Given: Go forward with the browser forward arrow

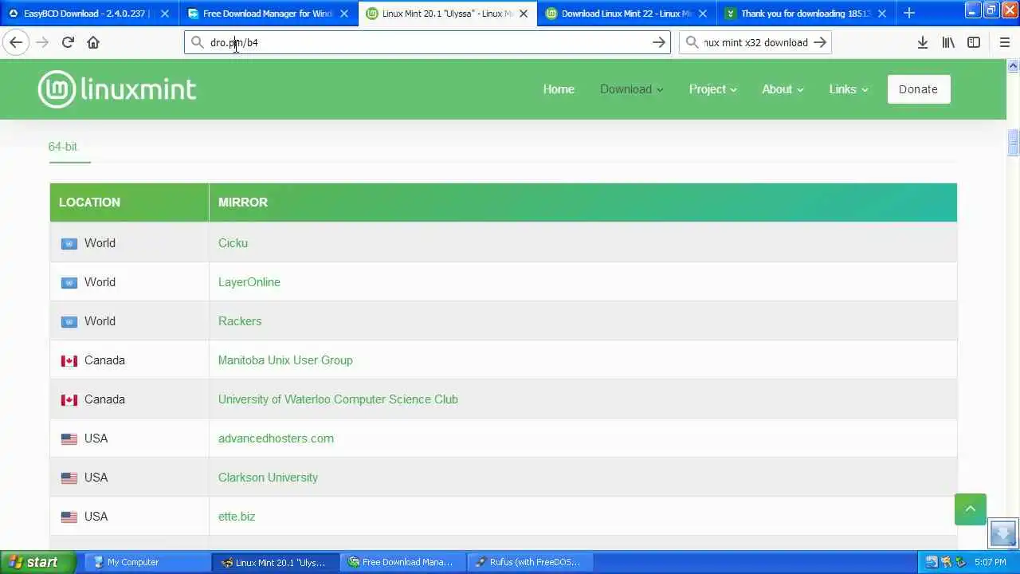Looking at the screenshot, I should coord(42,42).
